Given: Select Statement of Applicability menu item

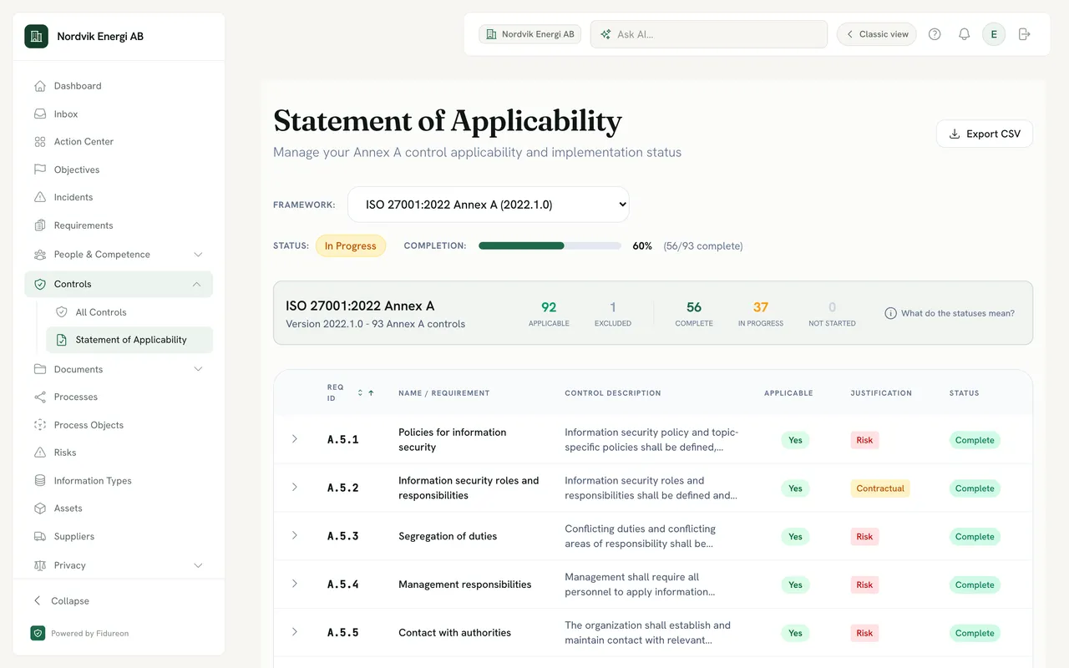Looking at the screenshot, I should click(129, 340).
